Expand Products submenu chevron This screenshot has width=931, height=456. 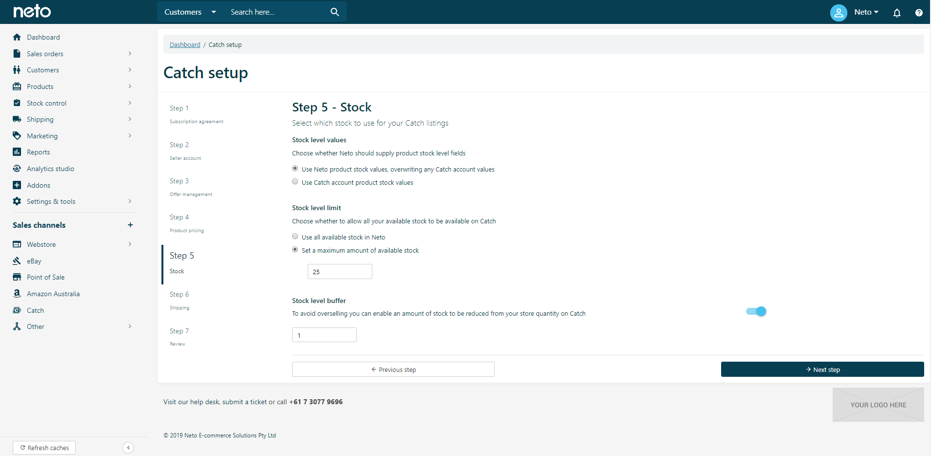(x=130, y=87)
